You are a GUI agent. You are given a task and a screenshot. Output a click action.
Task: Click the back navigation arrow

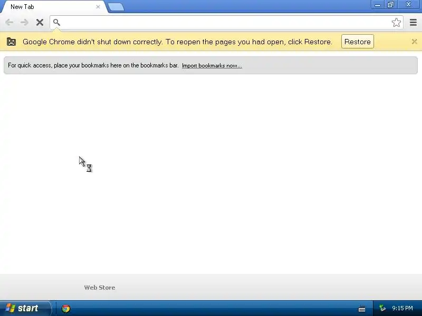[9, 22]
